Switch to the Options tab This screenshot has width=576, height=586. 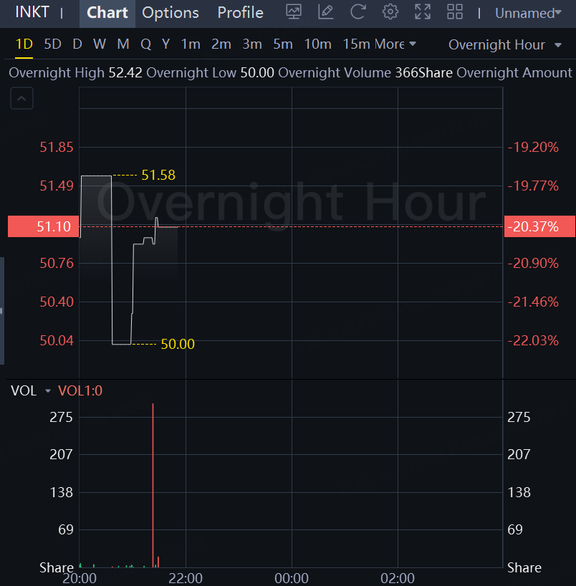pos(171,13)
